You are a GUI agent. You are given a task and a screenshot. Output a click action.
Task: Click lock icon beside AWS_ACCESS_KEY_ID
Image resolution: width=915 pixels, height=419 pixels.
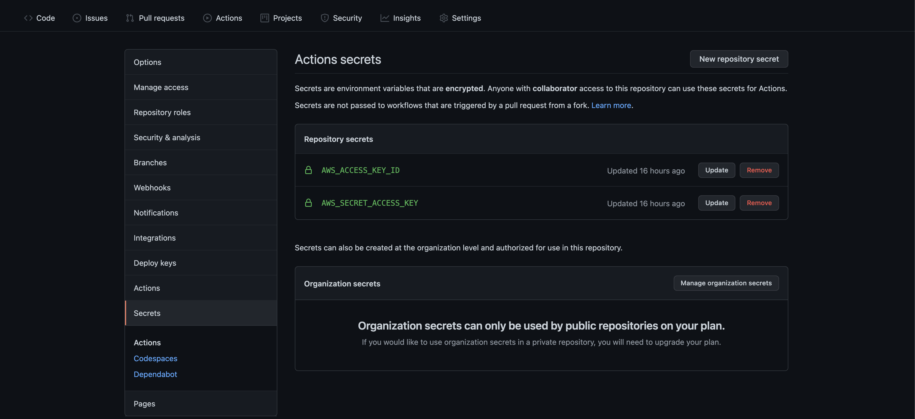[308, 170]
